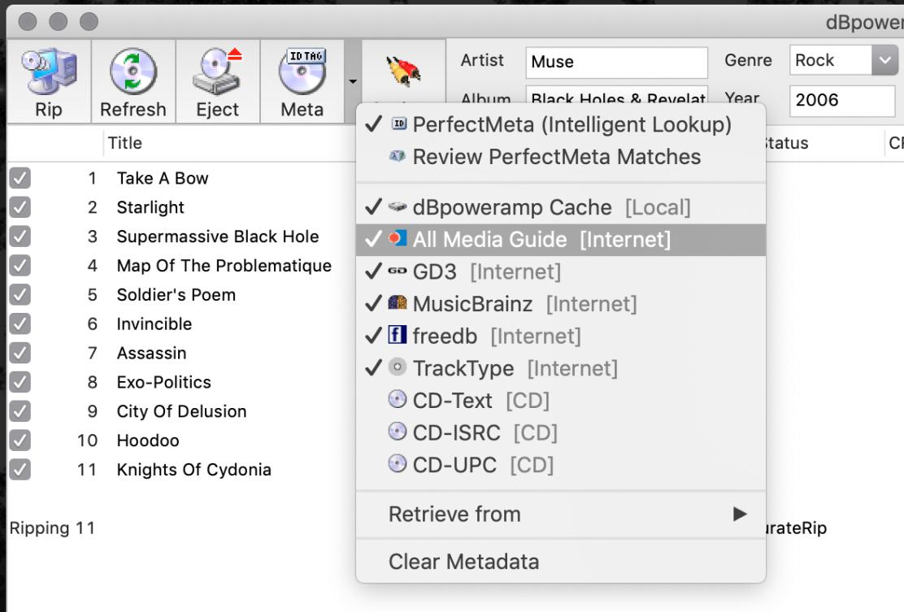Click the Artist input field
The height and width of the screenshot is (612, 904).
pyautogui.click(x=616, y=62)
